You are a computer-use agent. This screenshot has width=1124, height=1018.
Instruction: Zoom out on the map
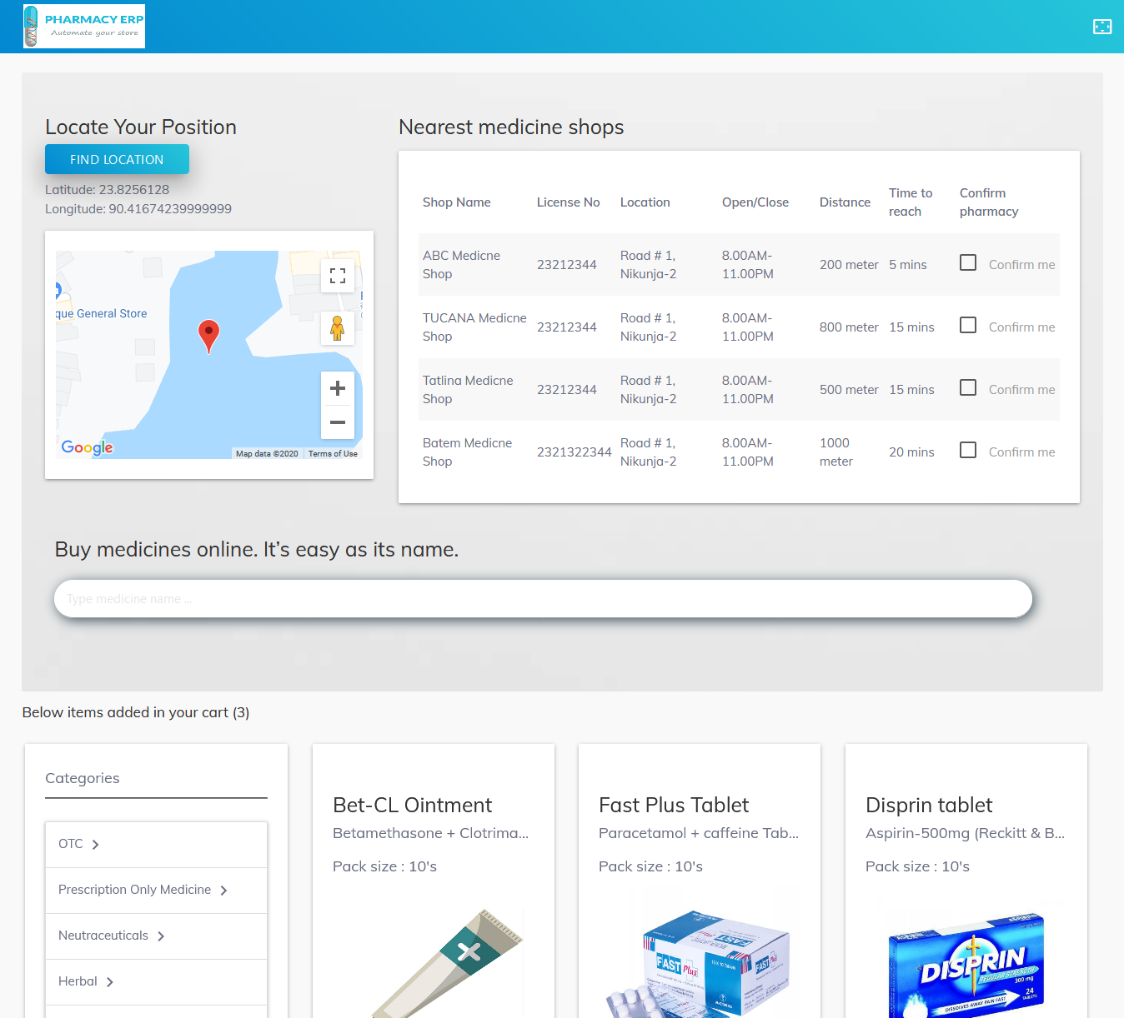point(338,422)
